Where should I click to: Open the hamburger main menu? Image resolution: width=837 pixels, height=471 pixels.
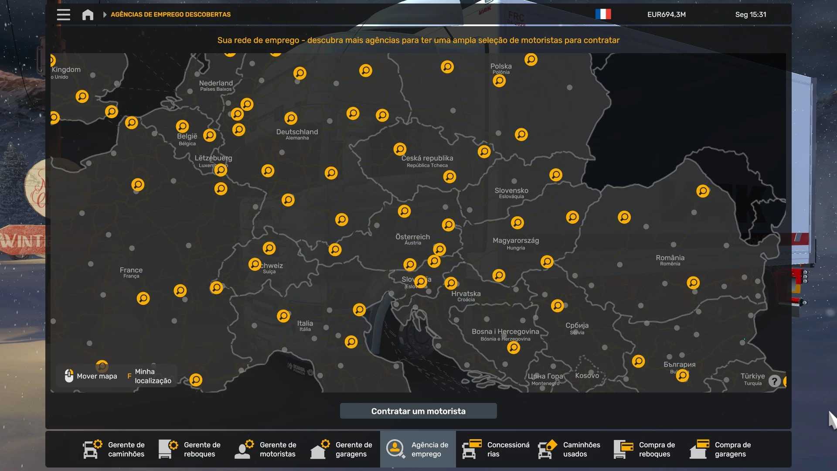(63, 14)
